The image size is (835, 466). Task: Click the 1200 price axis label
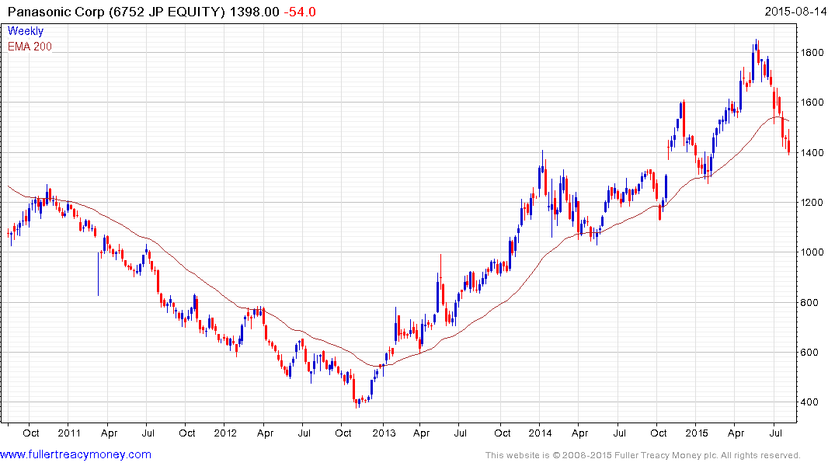(x=814, y=203)
